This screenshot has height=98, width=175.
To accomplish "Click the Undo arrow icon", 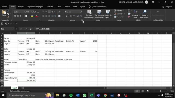I will tap(6, 24).
